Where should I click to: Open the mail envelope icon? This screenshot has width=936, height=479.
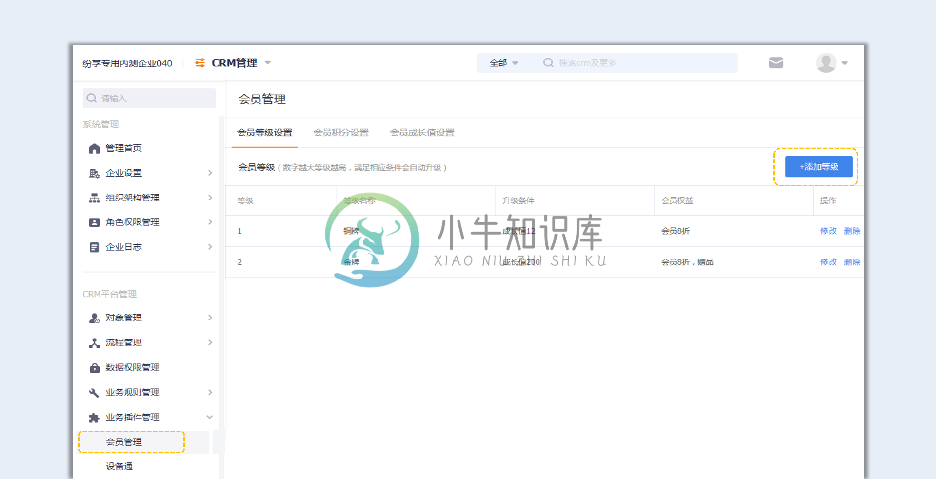point(776,63)
